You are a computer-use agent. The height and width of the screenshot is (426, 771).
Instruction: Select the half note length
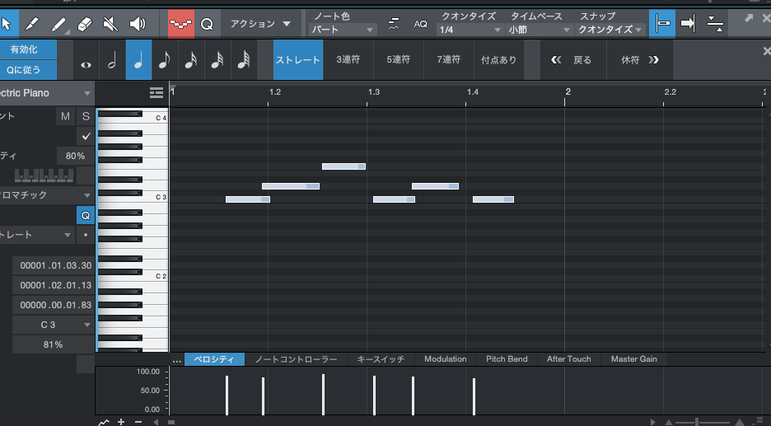click(112, 60)
